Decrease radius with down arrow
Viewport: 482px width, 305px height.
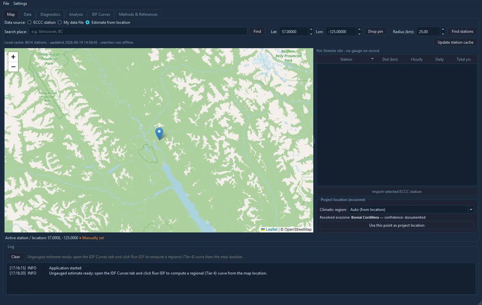tap(443, 34)
